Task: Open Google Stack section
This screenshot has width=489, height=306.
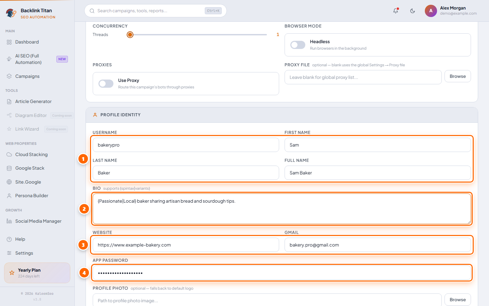Action: (x=37, y=168)
